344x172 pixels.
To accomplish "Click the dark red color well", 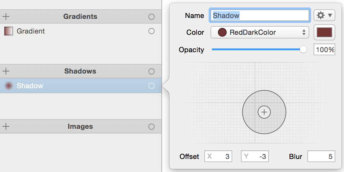I will [x=324, y=32].
